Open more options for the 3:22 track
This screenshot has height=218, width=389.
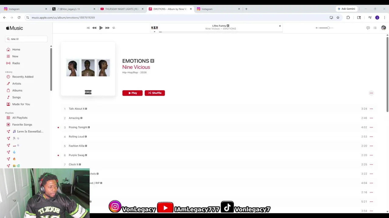371,174
